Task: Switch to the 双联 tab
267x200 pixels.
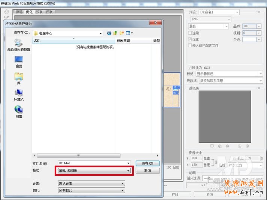Action: pyautogui.click(x=39, y=12)
